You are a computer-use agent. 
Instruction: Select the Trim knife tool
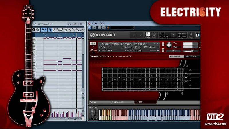(x=62, y=30)
